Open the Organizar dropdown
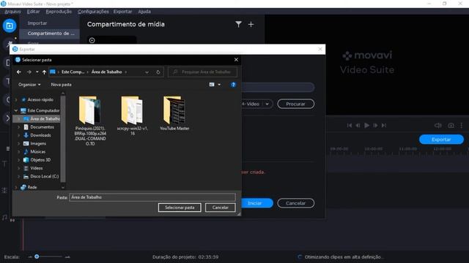This screenshot has height=263, width=469. click(29, 85)
